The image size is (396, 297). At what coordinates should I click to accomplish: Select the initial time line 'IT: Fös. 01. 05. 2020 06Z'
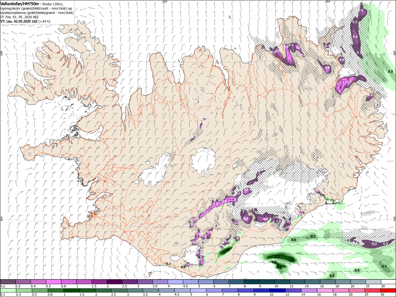pos(19,17)
